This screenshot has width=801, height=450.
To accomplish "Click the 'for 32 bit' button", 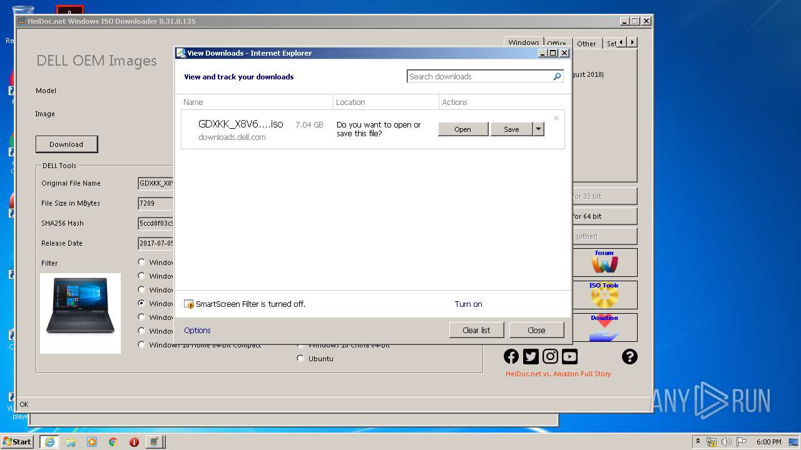I will point(605,196).
